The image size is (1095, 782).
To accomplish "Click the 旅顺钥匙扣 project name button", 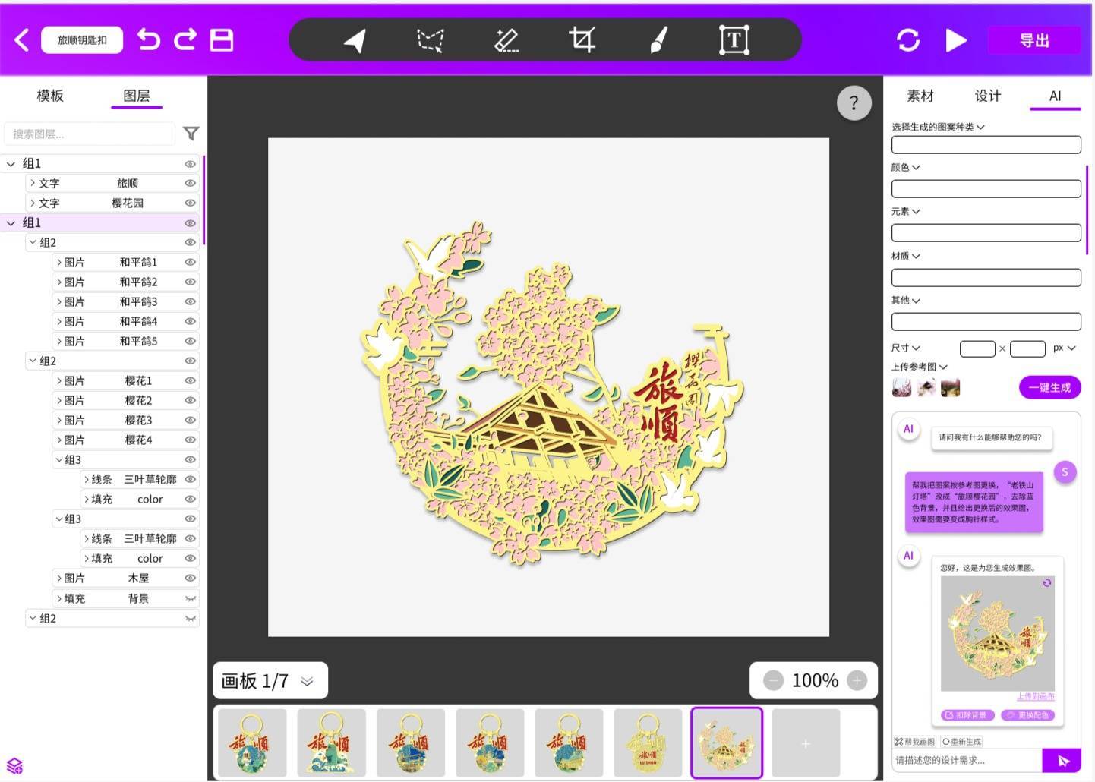I will 82,40.
